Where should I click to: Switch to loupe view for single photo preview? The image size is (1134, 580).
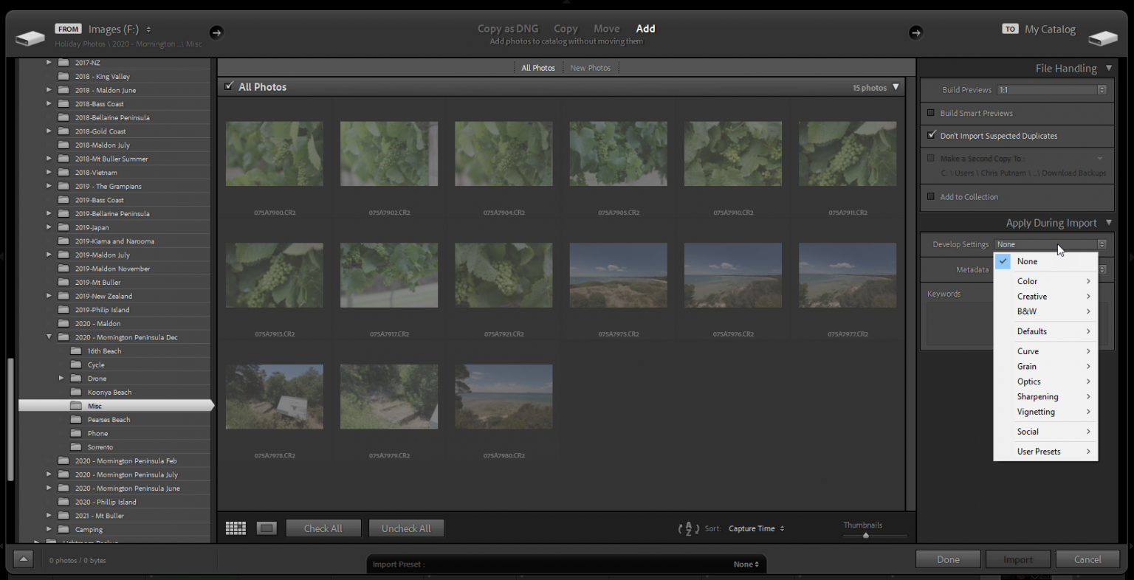tap(267, 528)
